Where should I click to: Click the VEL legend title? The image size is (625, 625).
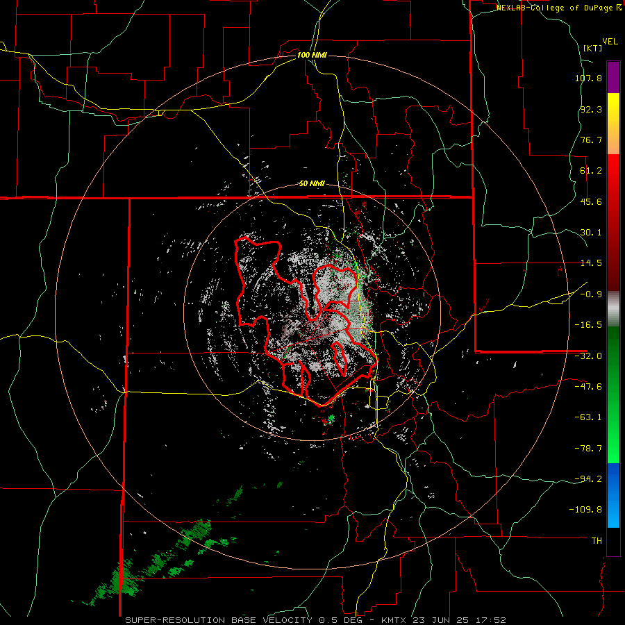(610, 42)
